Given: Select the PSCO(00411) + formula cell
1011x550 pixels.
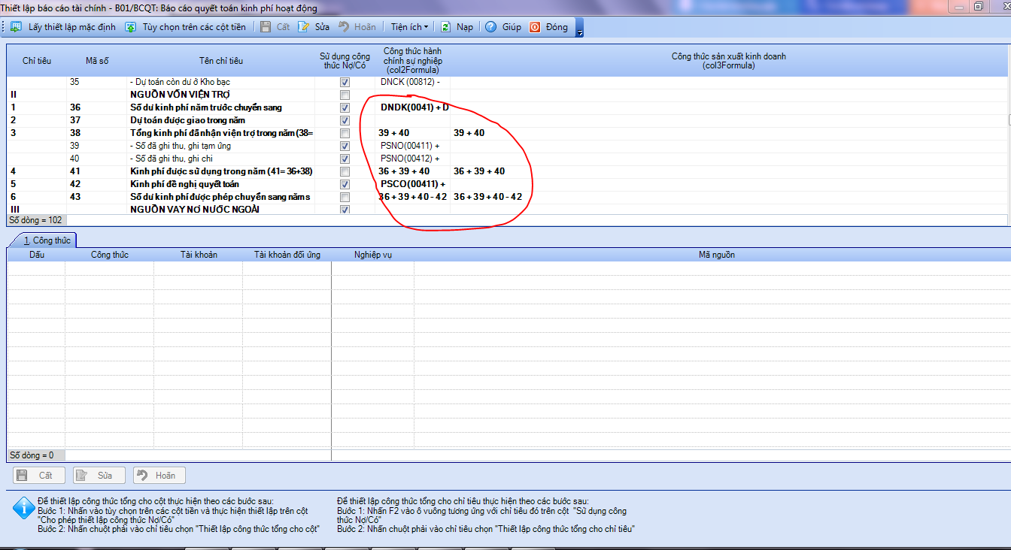Looking at the screenshot, I should [x=412, y=184].
